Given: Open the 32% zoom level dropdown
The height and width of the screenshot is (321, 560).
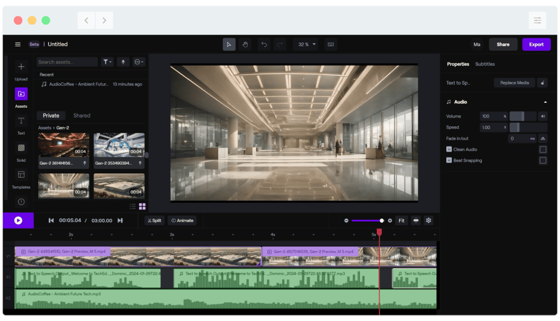Looking at the screenshot, I should point(305,44).
